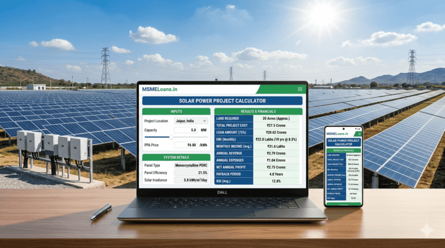The image size is (445, 248).
Task: Select the ROI (Avg.) label on the laptop
Action: 223,181
